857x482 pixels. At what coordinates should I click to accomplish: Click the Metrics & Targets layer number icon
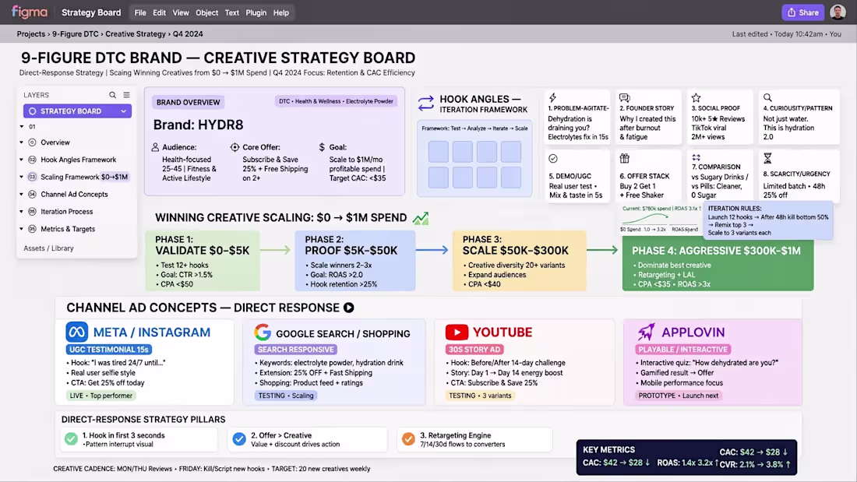pyautogui.click(x=32, y=229)
